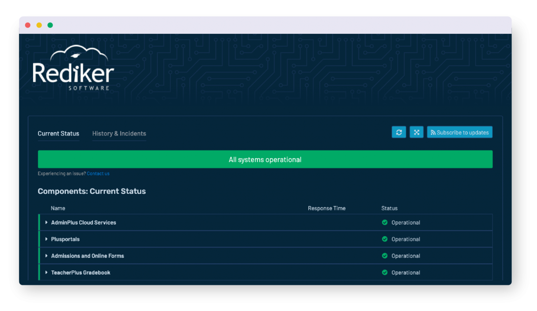Click the Name column header

tap(58, 208)
